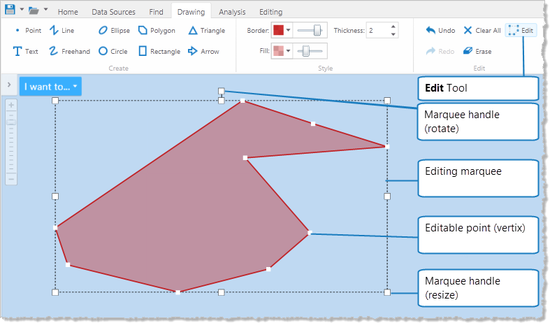
Task: Switch to the Analysis tab
Action: pyautogui.click(x=232, y=12)
